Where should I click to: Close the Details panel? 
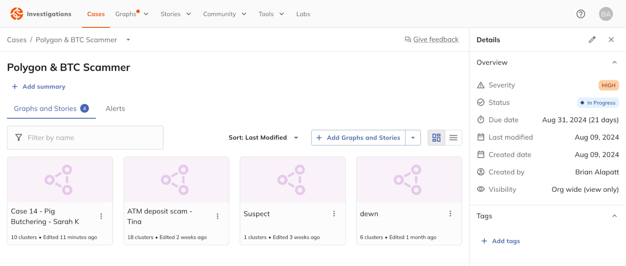(611, 40)
